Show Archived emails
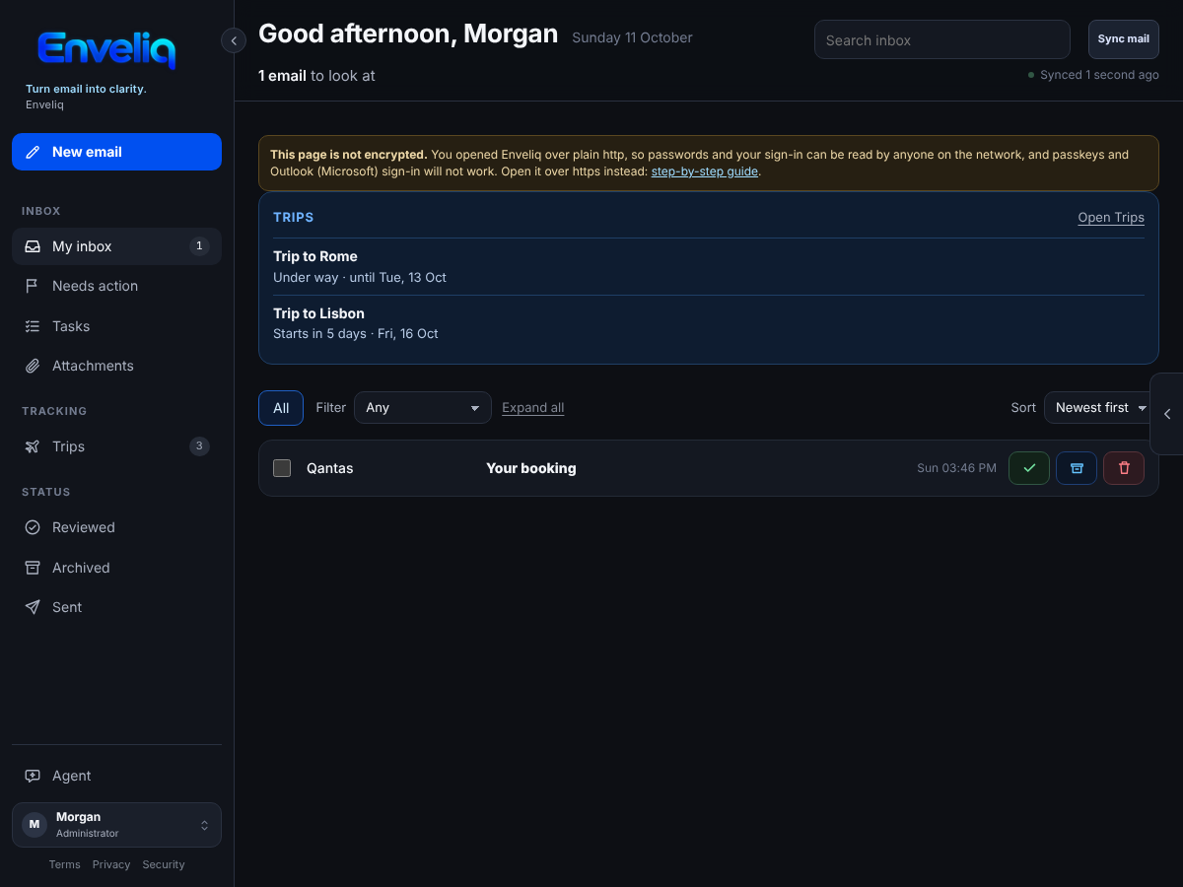 pos(116,568)
